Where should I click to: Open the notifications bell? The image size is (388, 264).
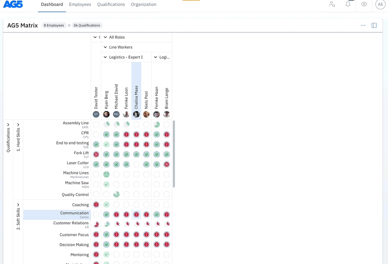(x=348, y=4)
